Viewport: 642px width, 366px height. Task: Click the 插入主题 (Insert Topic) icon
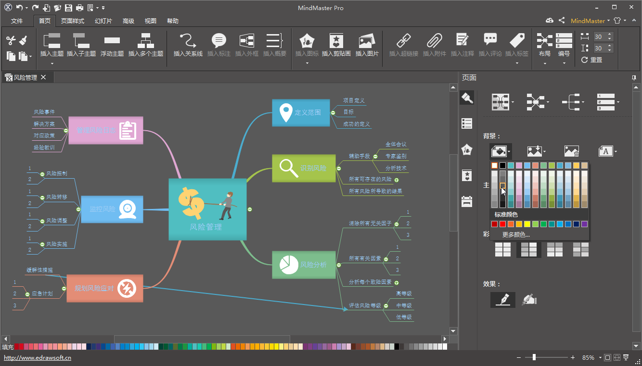coord(51,41)
